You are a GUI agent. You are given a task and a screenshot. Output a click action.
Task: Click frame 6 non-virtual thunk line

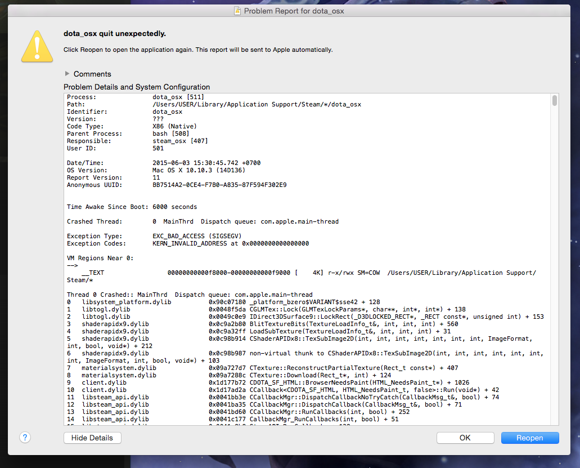point(305,357)
